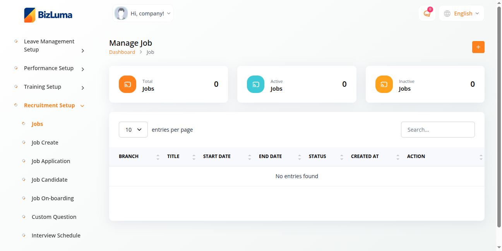This screenshot has height=251, width=502.
Task: Click the BizLuma logo
Action: click(48, 15)
